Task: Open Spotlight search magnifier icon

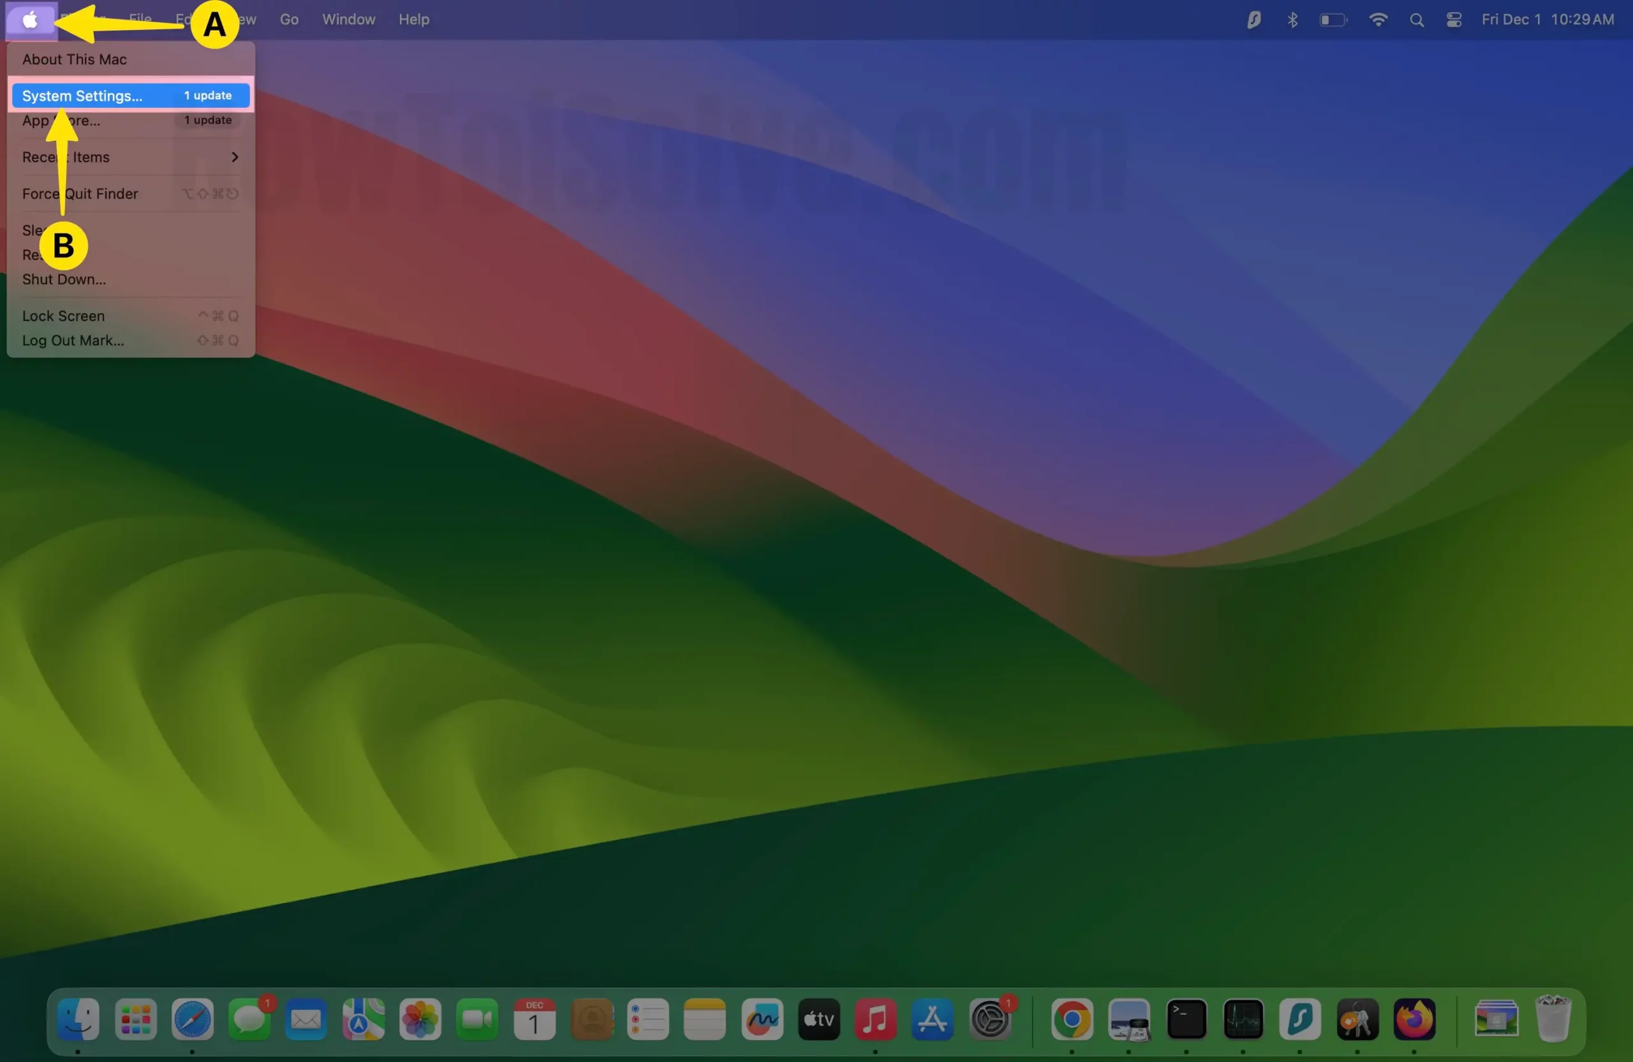Action: (x=1416, y=20)
